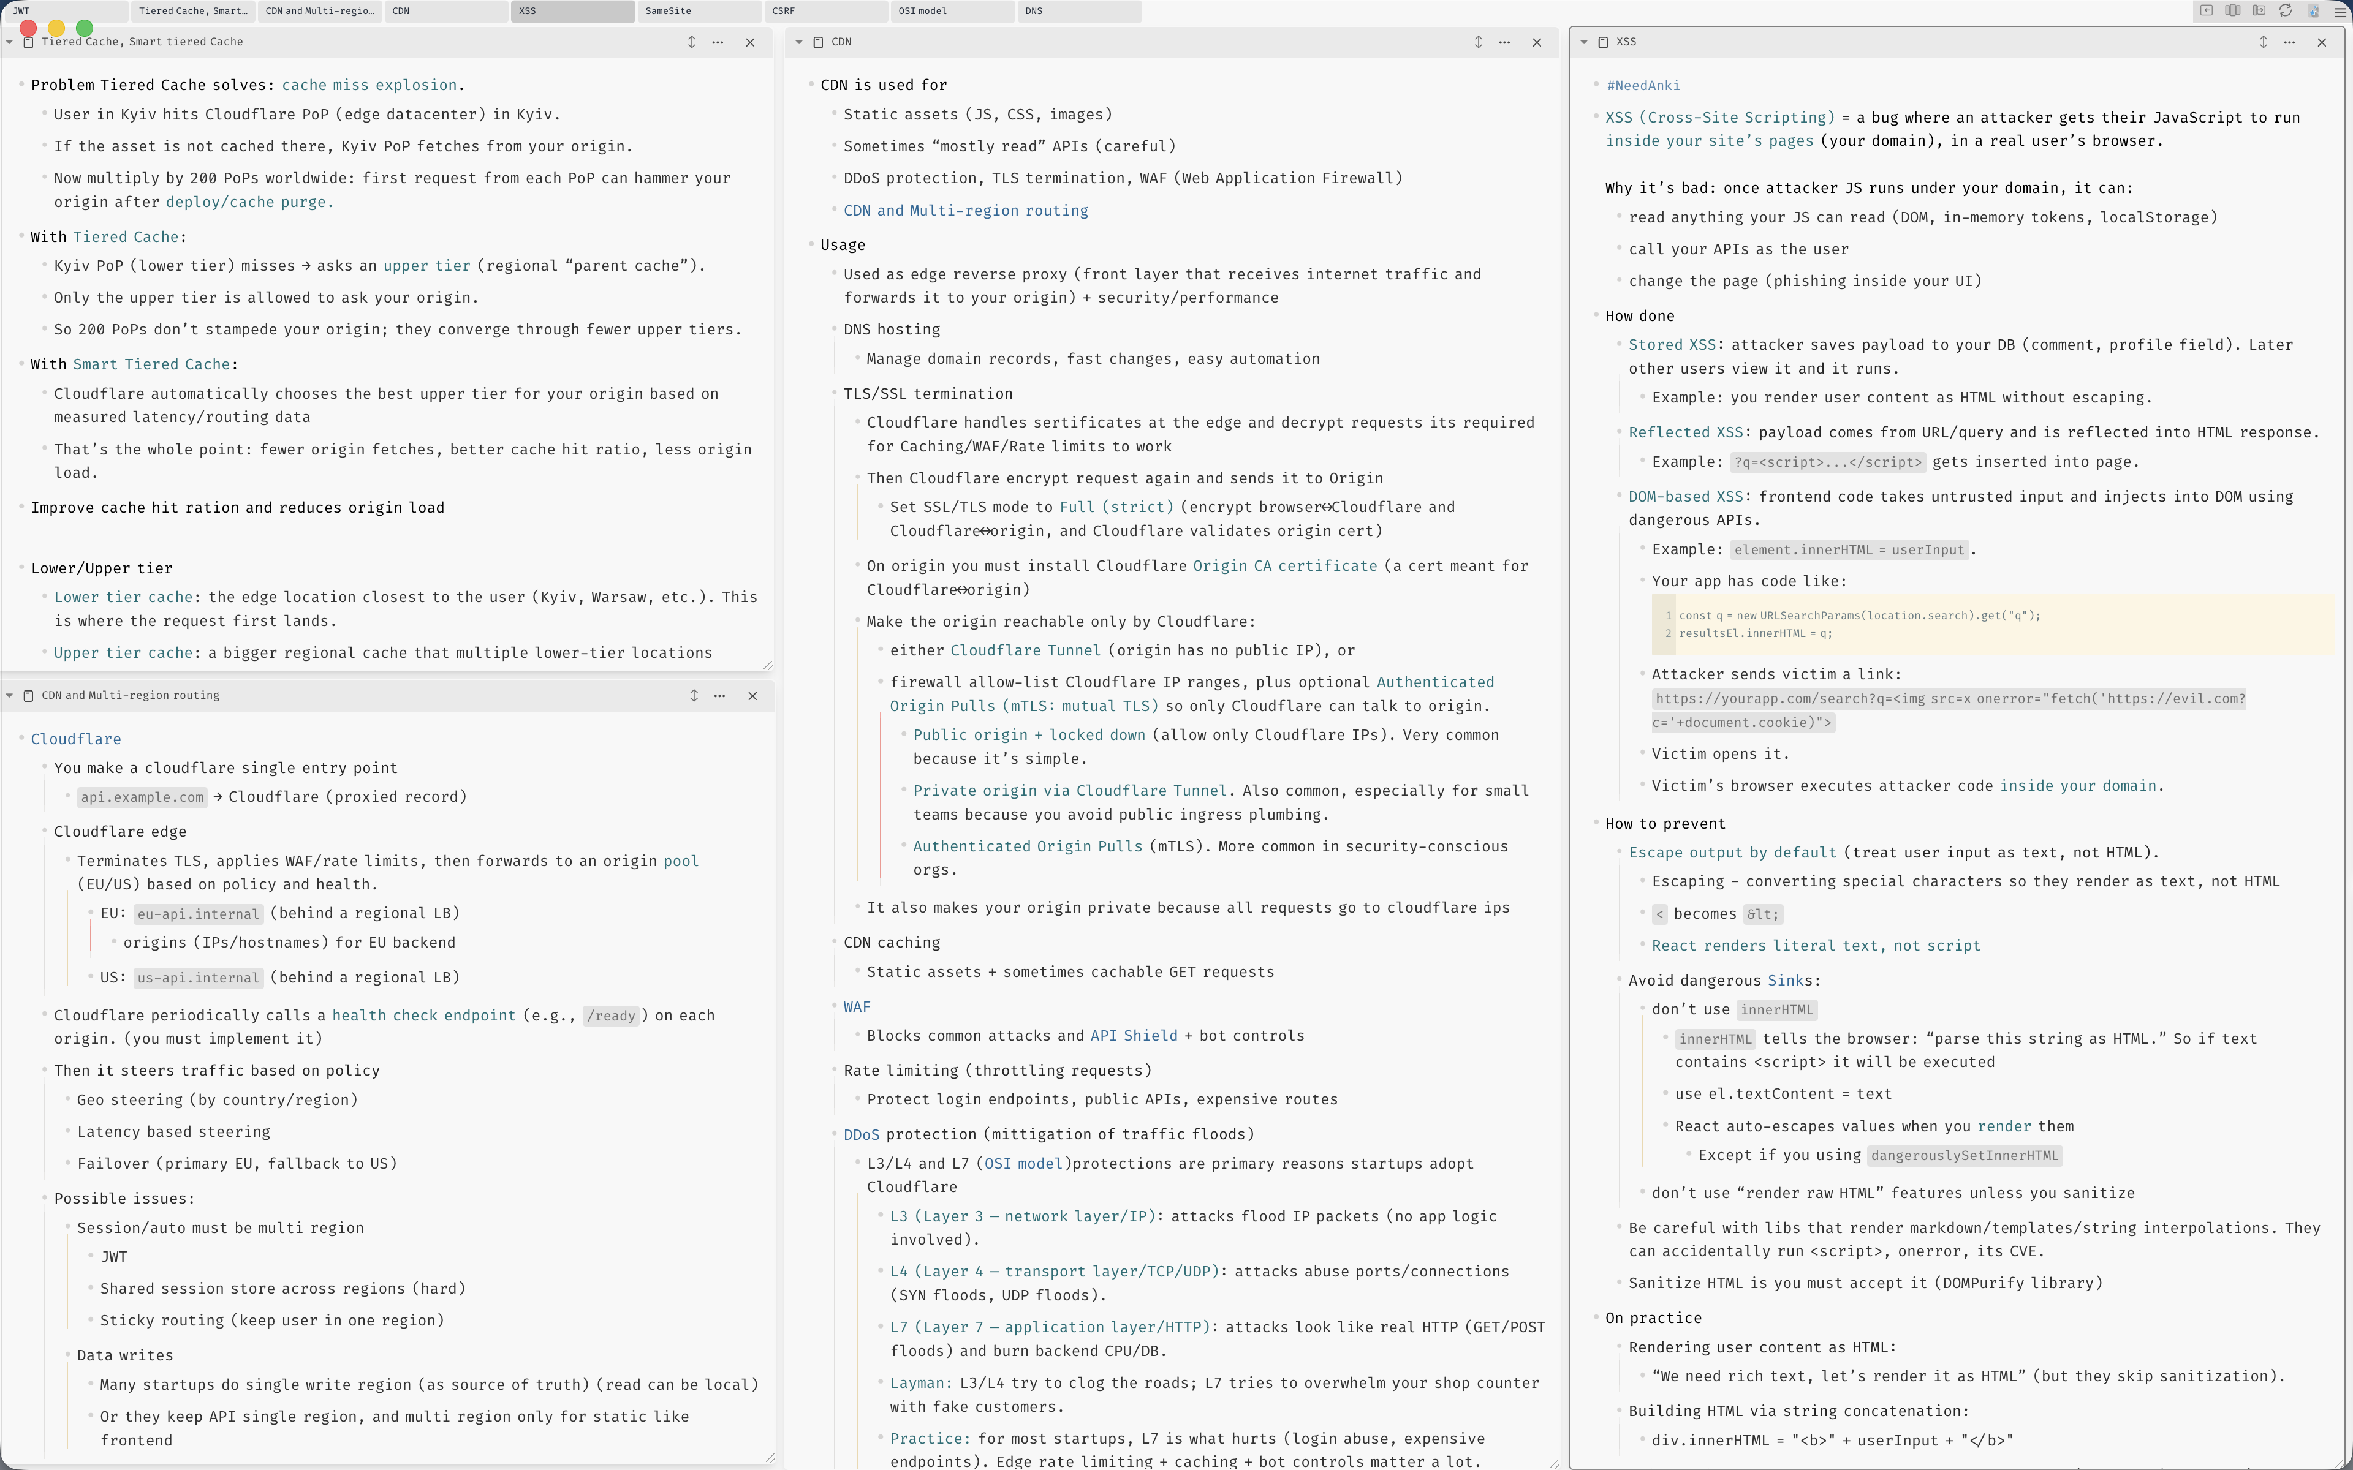Viewport: 2353px width, 1470px height.
Task: Open 'L3 (Layer 3 – network layer/IP)' link
Action: (1023, 1216)
